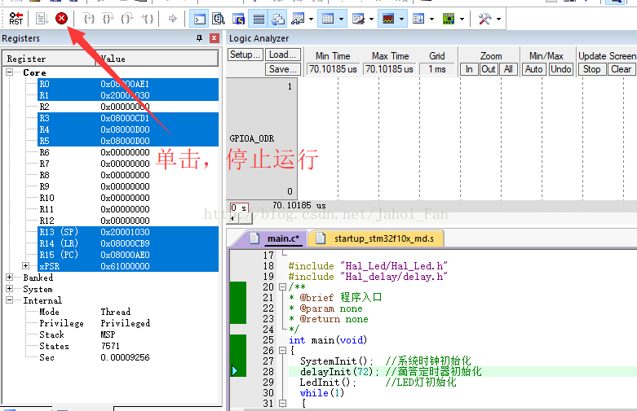Screen dimensions: 637x411
Task: Stop the logic analyzer screen update
Action: [592, 69]
